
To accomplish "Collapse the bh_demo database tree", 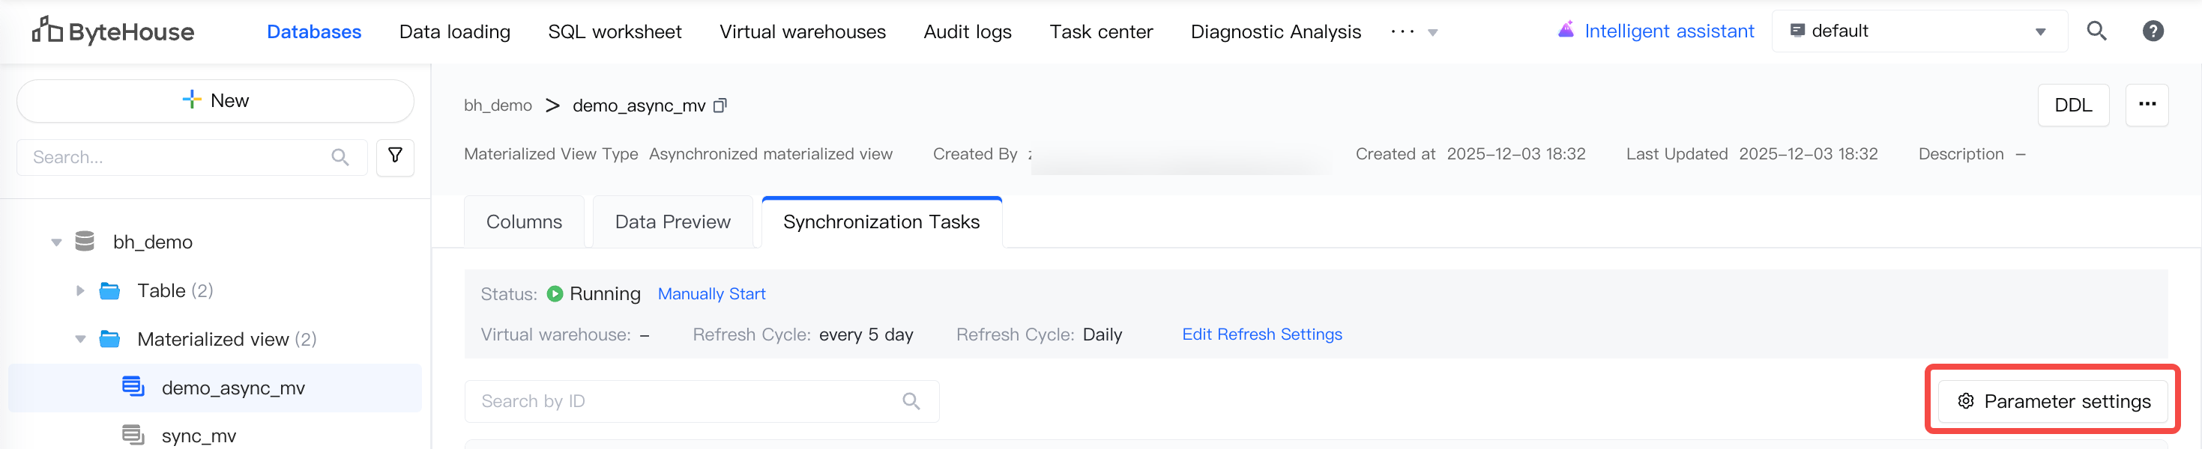I will 56,242.
